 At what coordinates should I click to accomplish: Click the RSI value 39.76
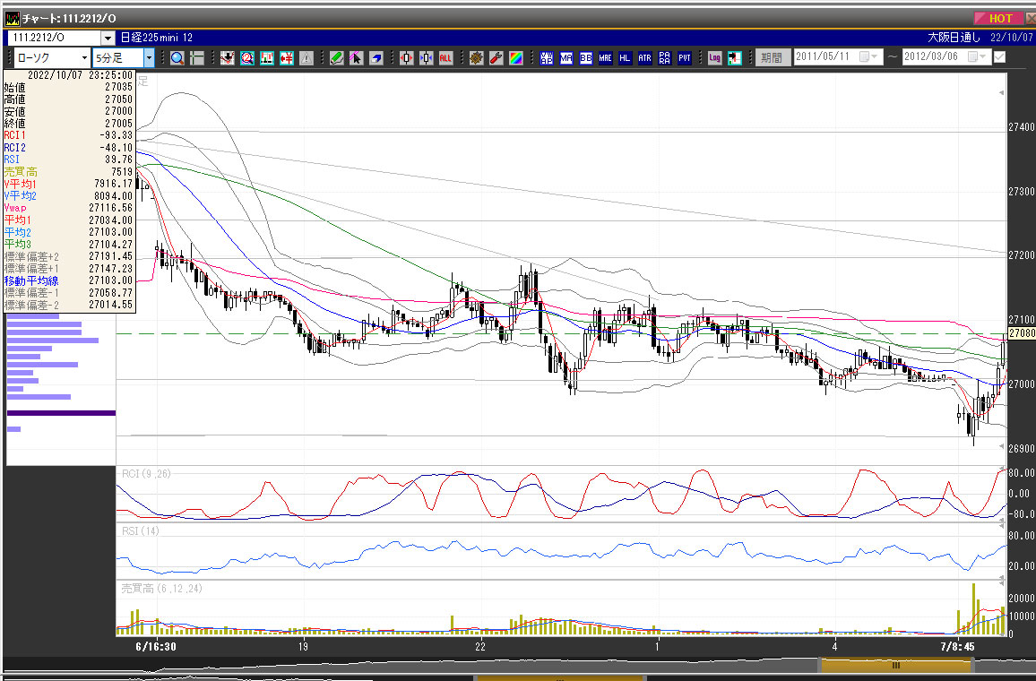[119, 159]
